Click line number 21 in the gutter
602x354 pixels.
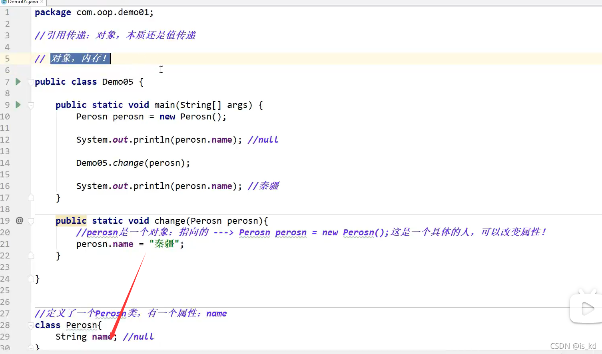tap(5, 244)
